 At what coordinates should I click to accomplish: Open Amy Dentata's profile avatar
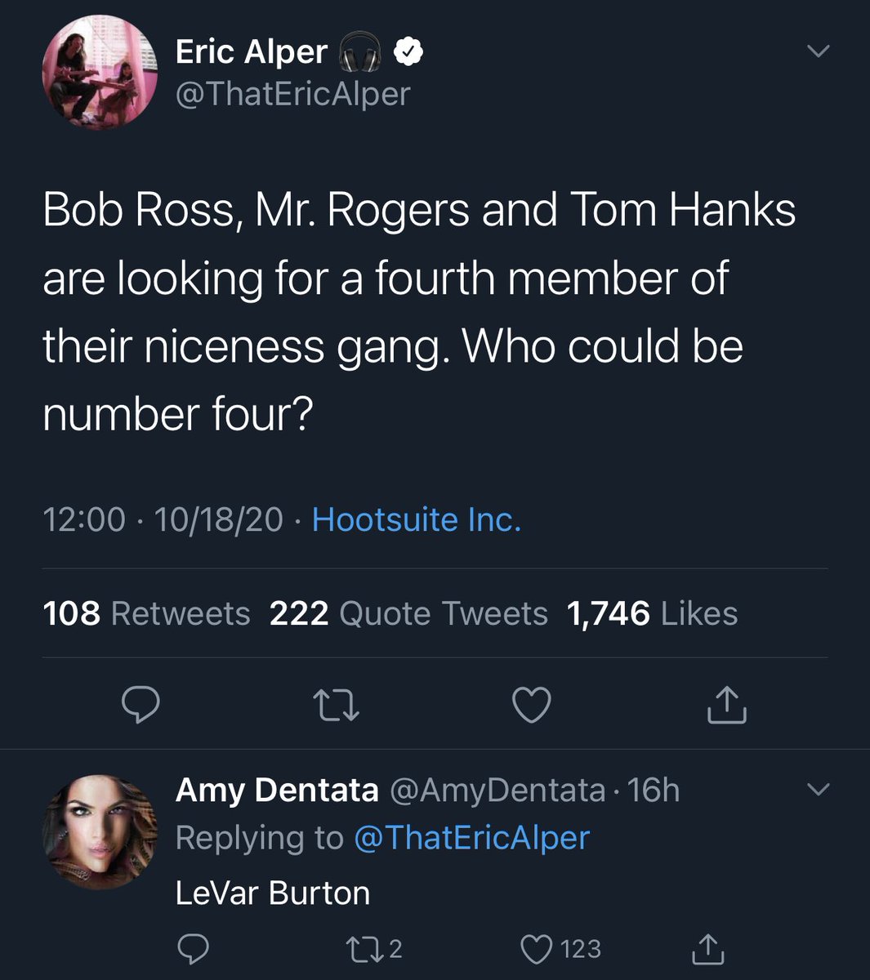pos(99,831)
